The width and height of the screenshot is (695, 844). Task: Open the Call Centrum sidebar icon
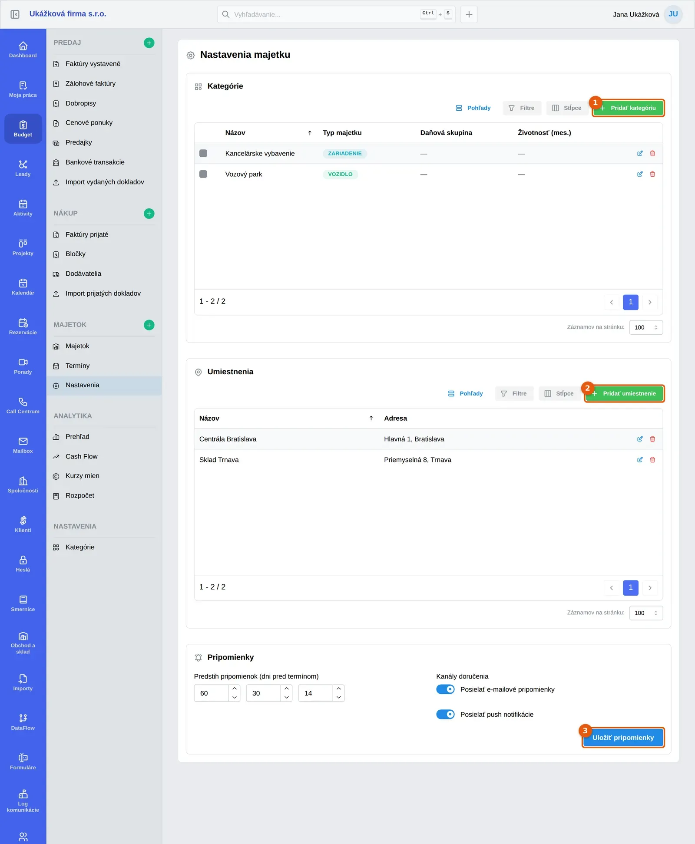point(23,406)
